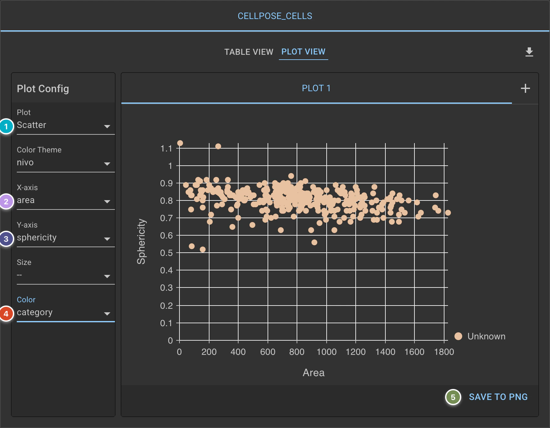Viewport: 550px width, 428px height.
Task: Open the Color Theme dropdown showing nivo
Action: tap(66, 163)
